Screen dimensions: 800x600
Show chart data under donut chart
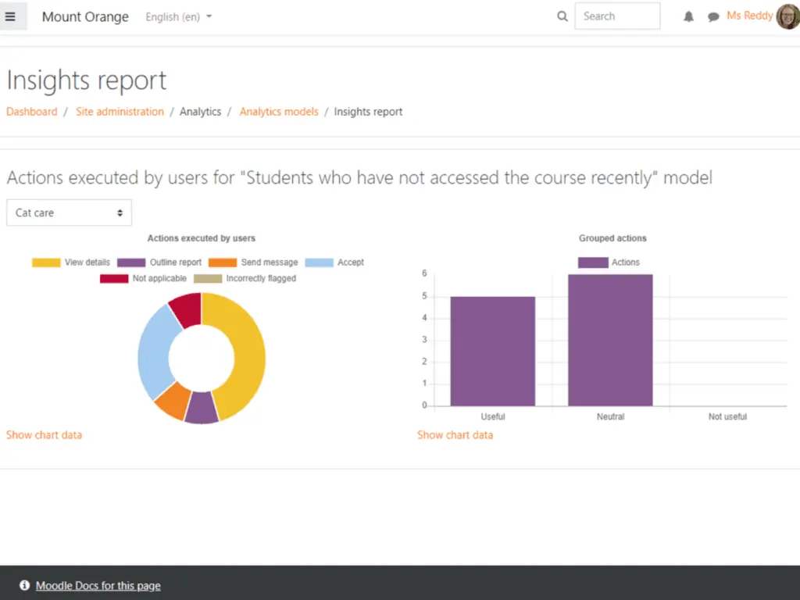click(44, 435)
